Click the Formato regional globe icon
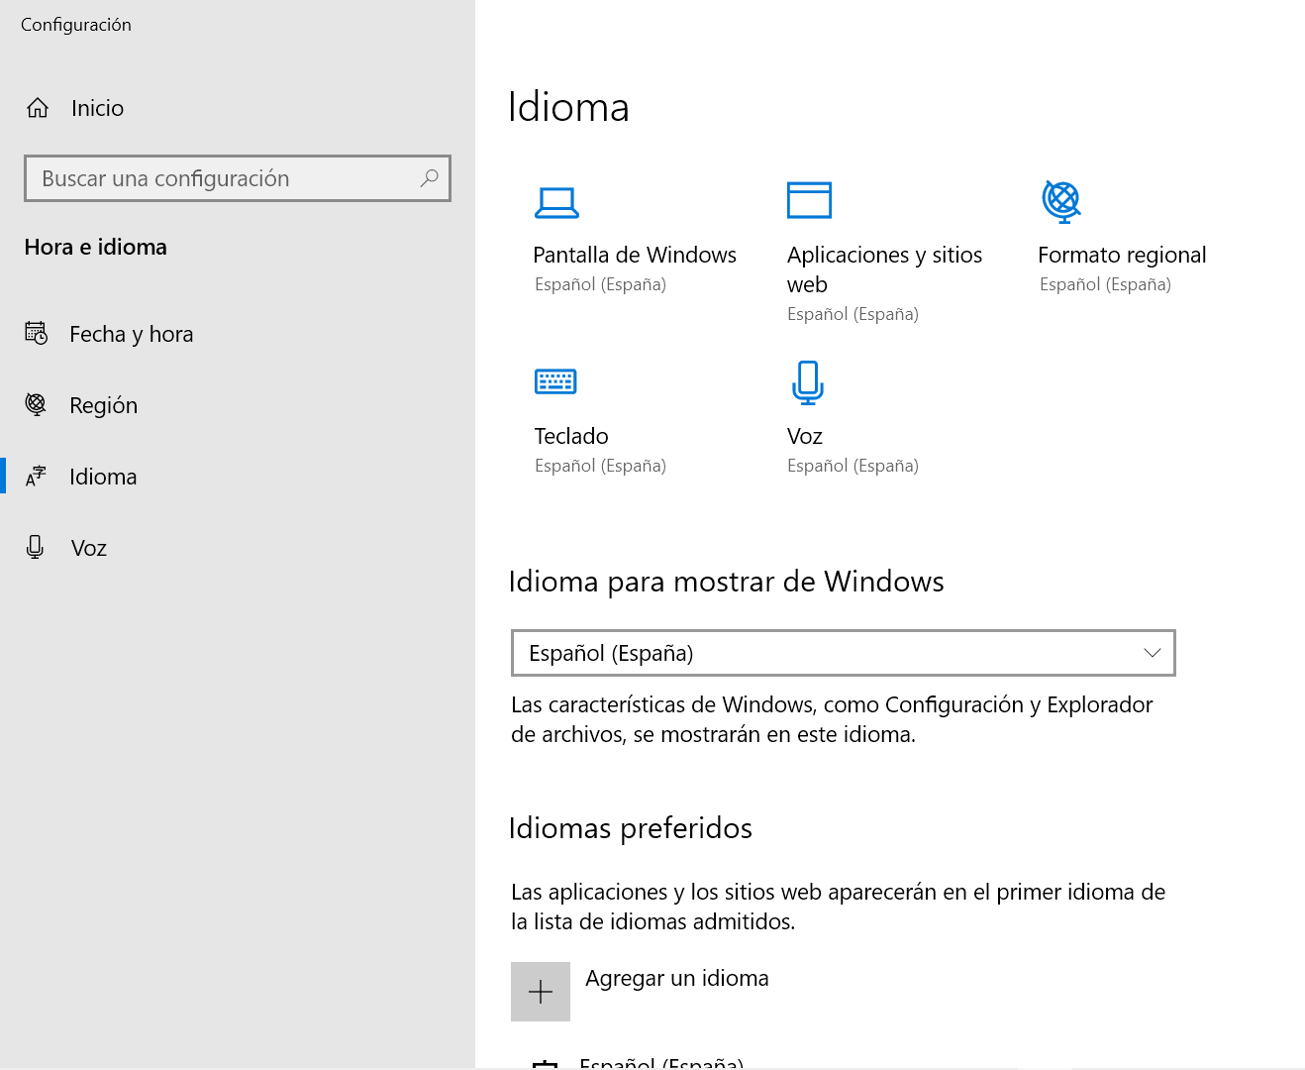This screenshot has width=1305, height=1070. [1061, 201]
